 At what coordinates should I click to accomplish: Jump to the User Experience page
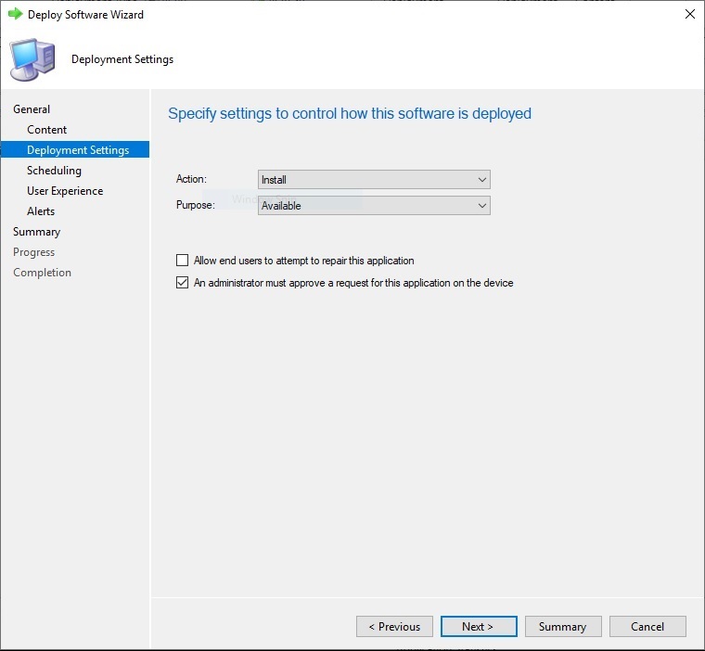pyautogui.click(x=65, y=191)
